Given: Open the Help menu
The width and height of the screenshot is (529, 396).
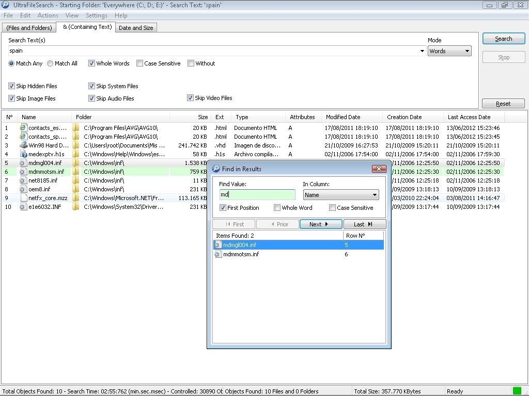Looking at the screenshot, I should (121, 15).
